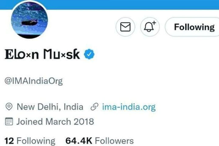Click the New Delhi, India location text
Image resolution: width=219 pixels, height=146 pixels.
pyautogui.click(x=50, y=107)
